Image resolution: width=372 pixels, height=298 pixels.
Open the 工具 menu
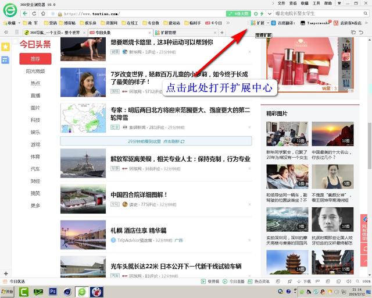coord(316,3)
